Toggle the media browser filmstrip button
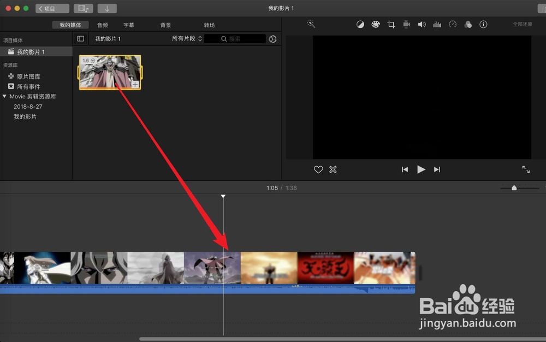Viewport: 546px width, 342px height. [x=83, y=8]
